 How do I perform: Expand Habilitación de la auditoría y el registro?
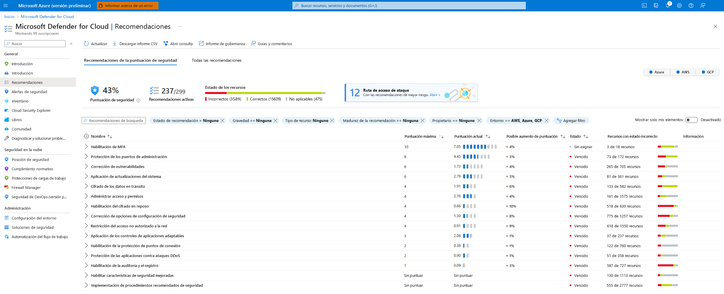pyautogui.click(x=86, y=265)
